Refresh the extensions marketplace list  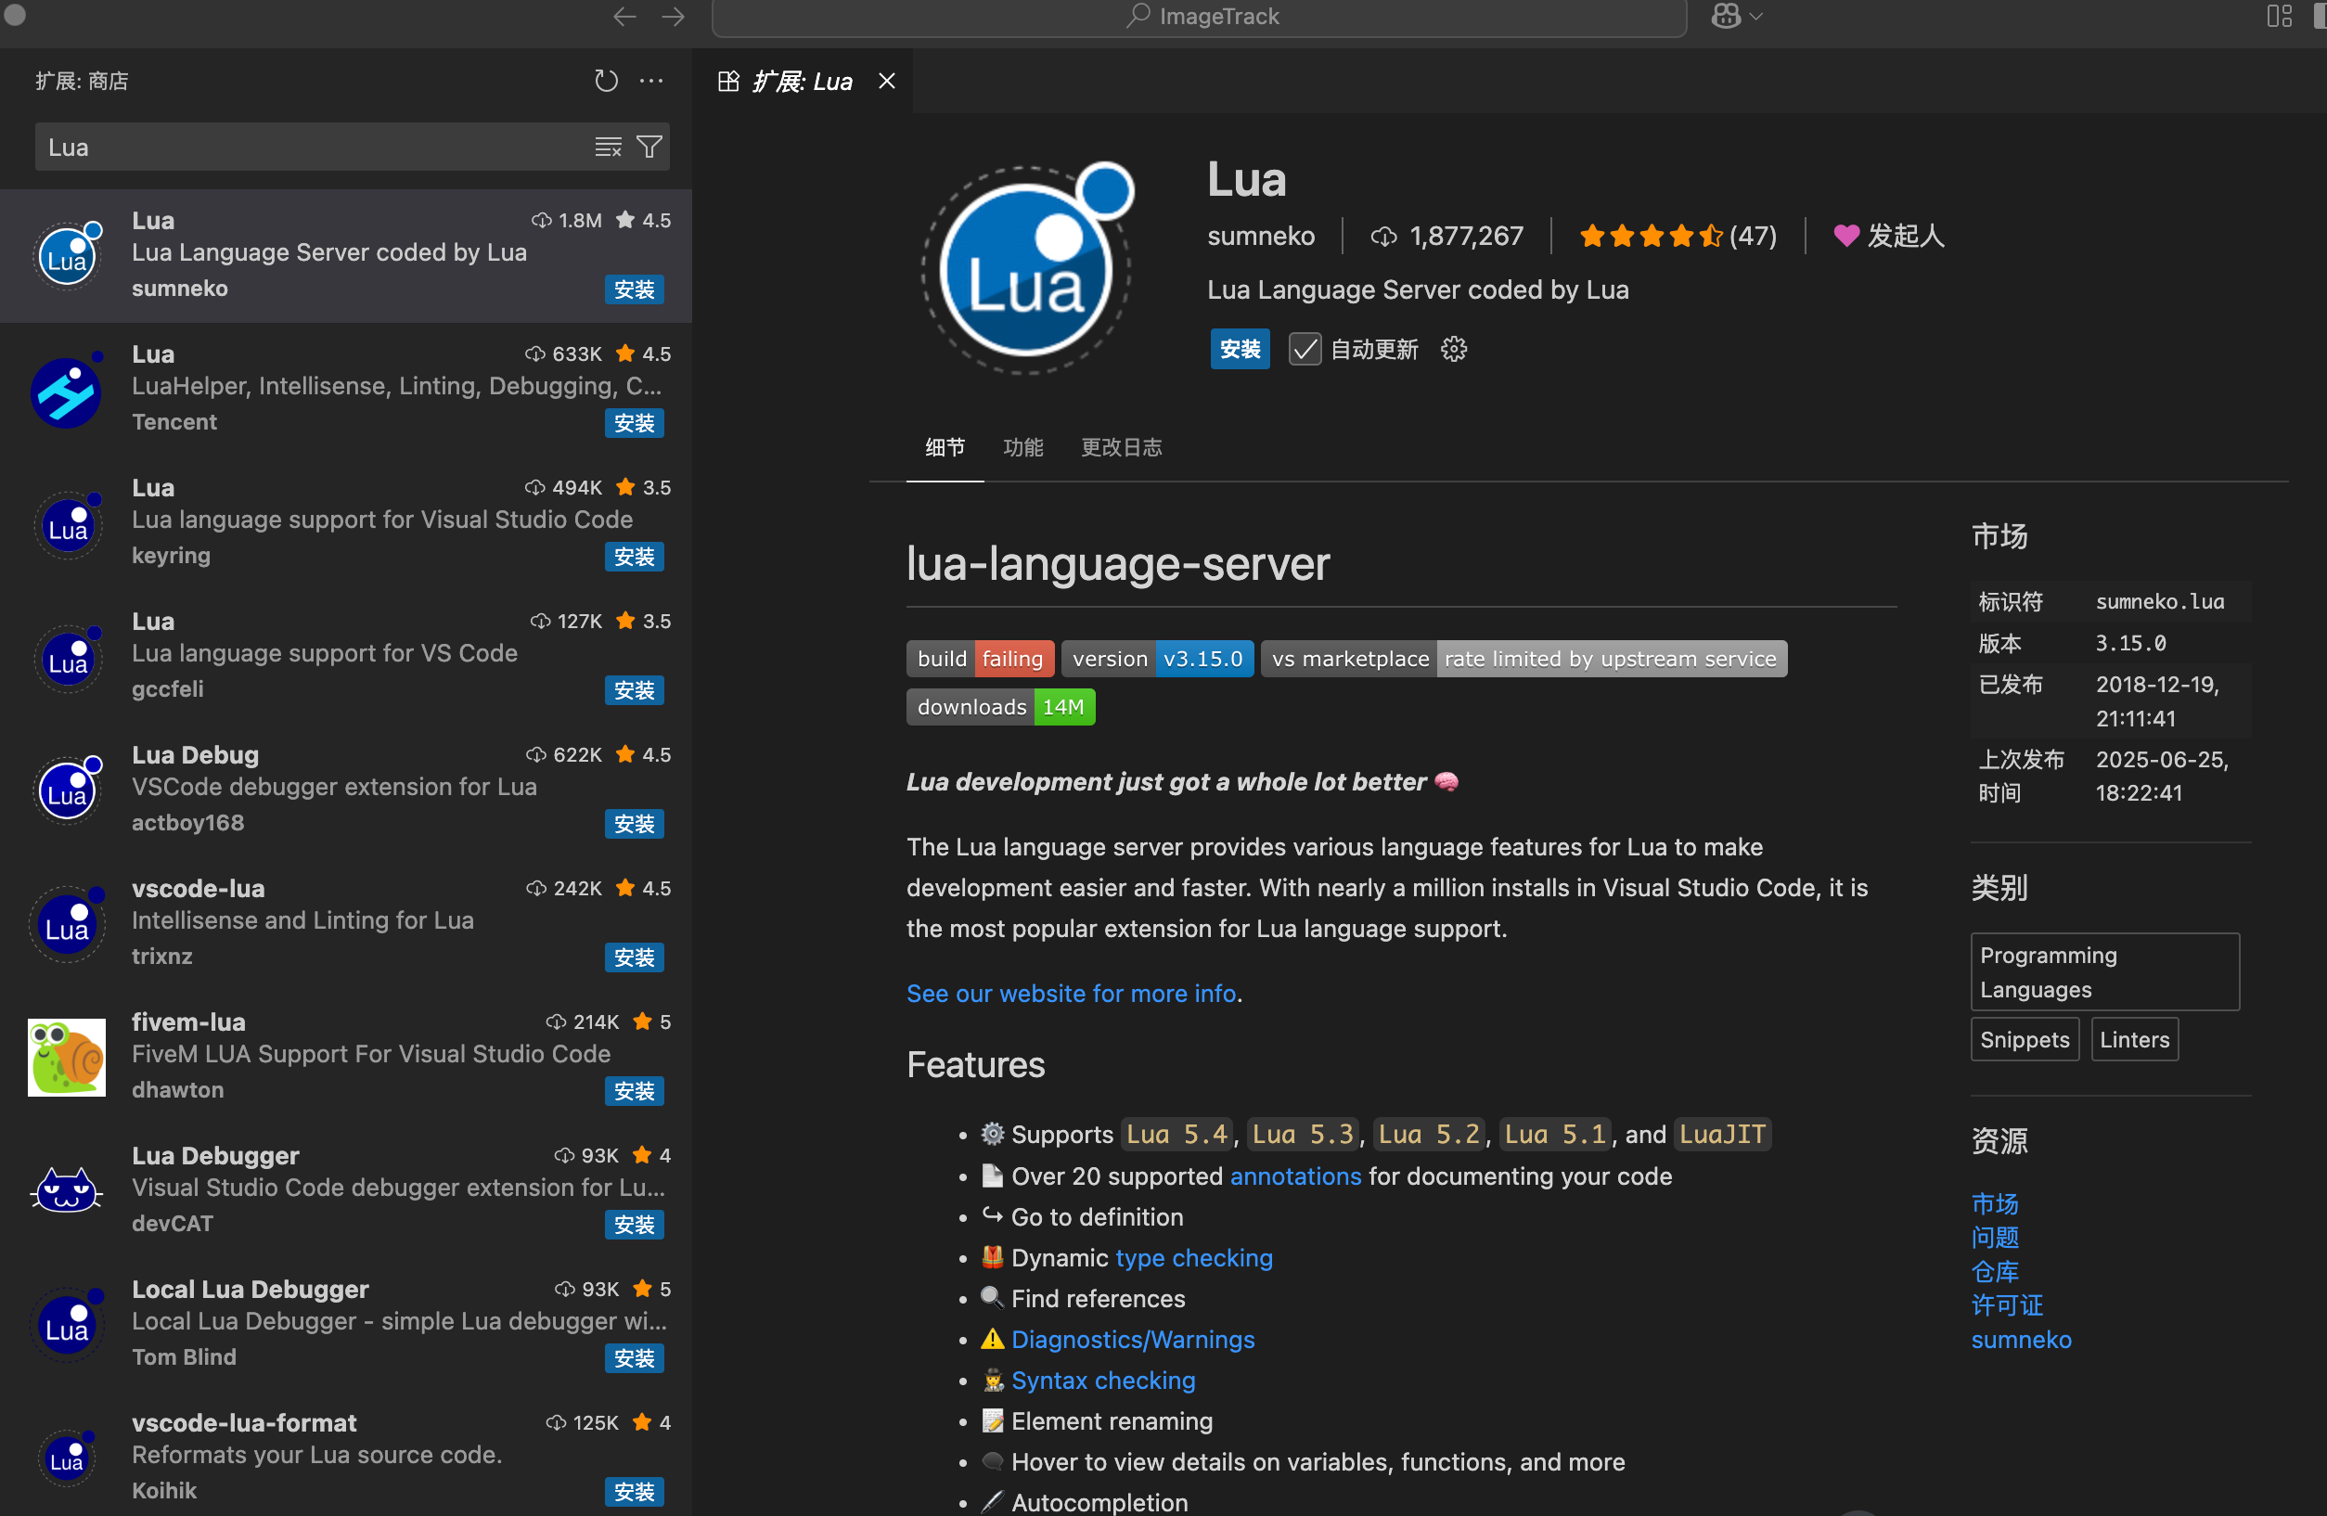(x=606, y=81)
